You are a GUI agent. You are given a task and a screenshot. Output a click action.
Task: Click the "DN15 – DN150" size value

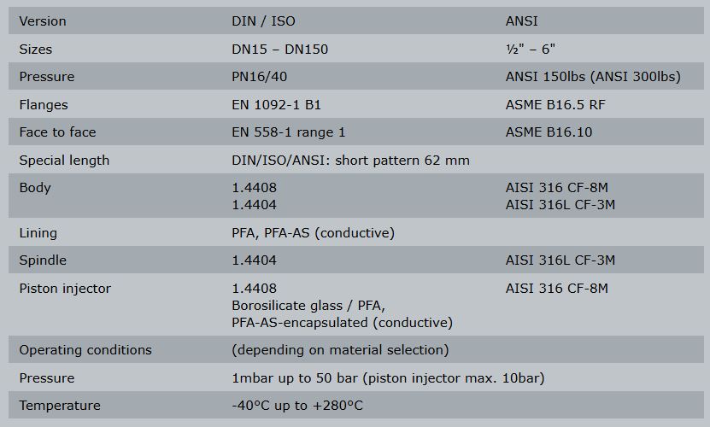(279, 49)
